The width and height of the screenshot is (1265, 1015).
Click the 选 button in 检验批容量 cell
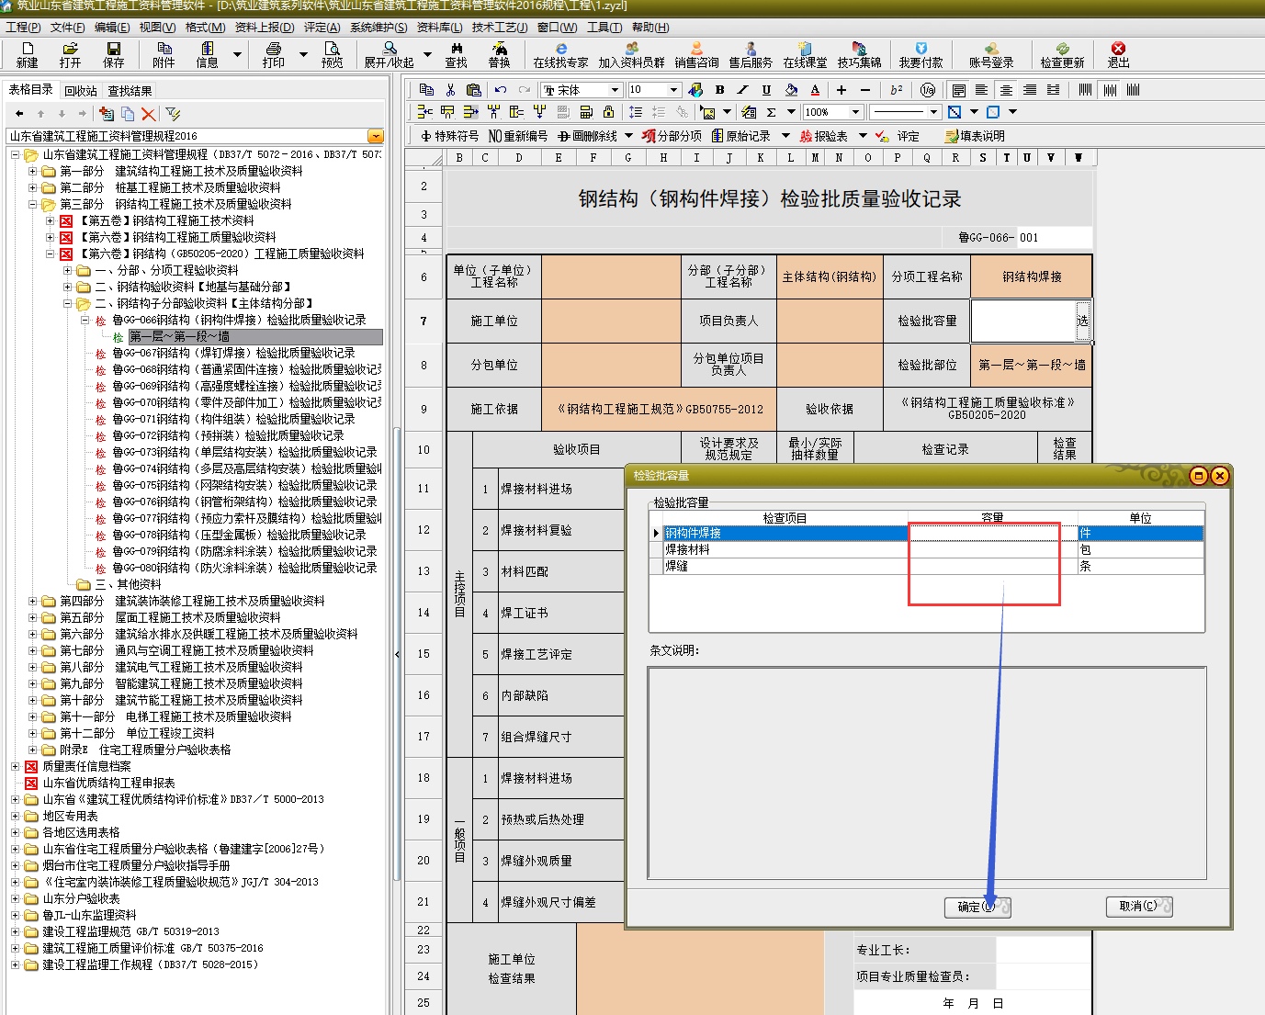[1082, 321]
